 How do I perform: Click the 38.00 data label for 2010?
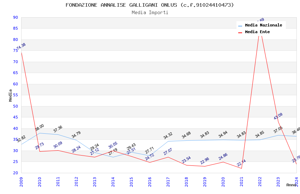[x=40, y=127]
